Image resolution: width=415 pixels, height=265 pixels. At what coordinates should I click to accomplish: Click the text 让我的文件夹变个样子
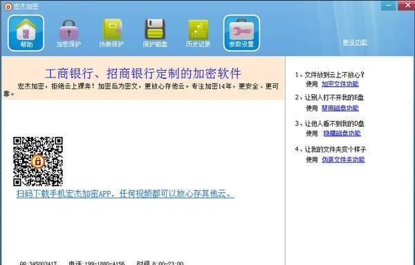[335, 149]
